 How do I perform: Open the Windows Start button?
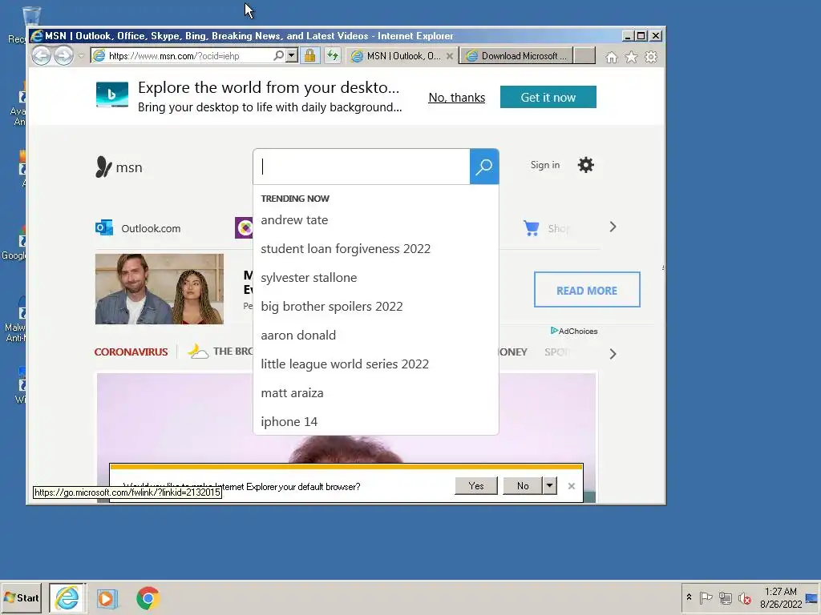pyautogui.click(x=22, y=597)
